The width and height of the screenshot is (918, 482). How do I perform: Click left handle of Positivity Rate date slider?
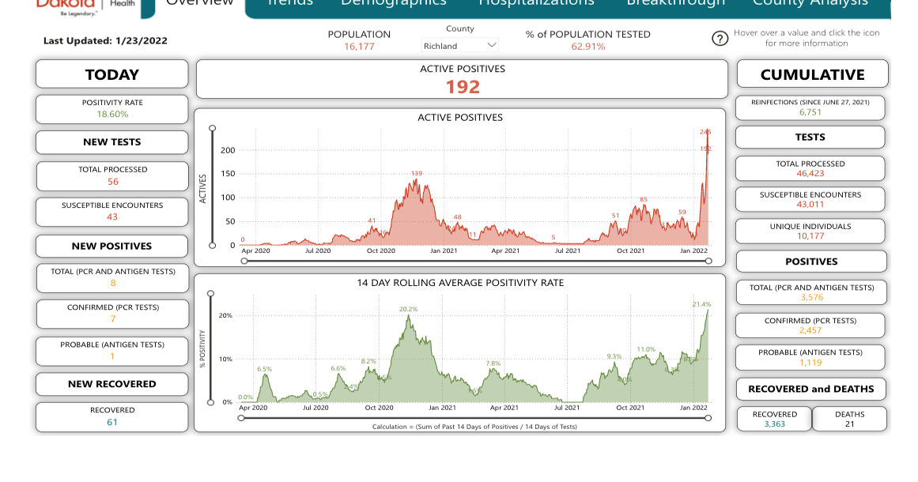241,418
